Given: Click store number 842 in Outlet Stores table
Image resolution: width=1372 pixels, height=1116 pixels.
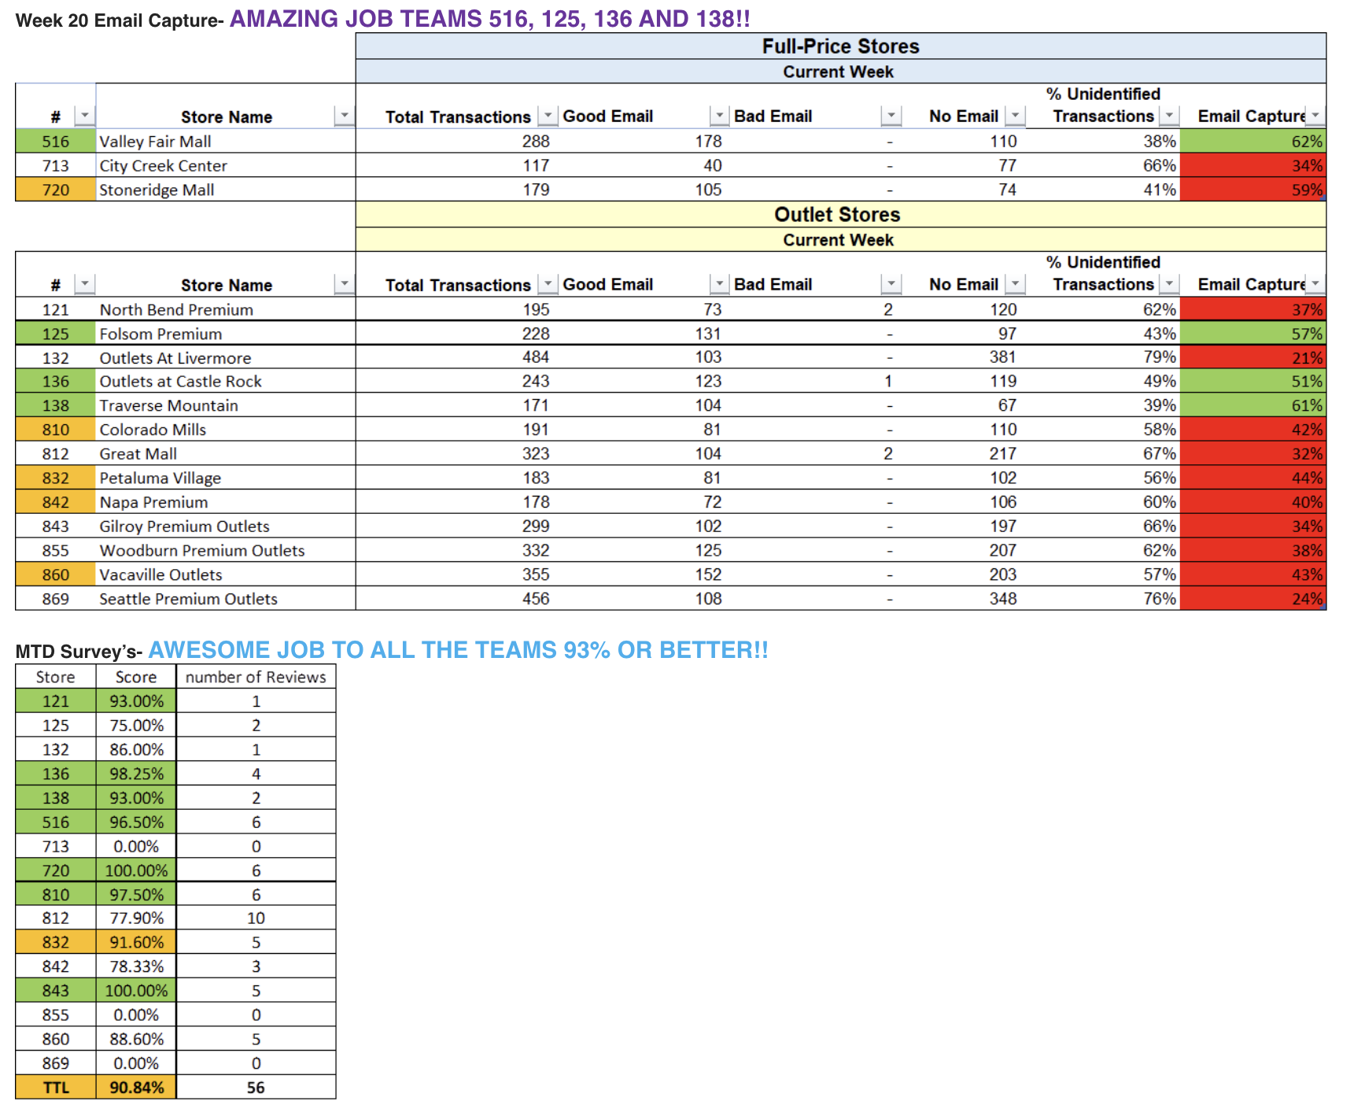Looking at the screenshot, I should click(x=56, y=502).
